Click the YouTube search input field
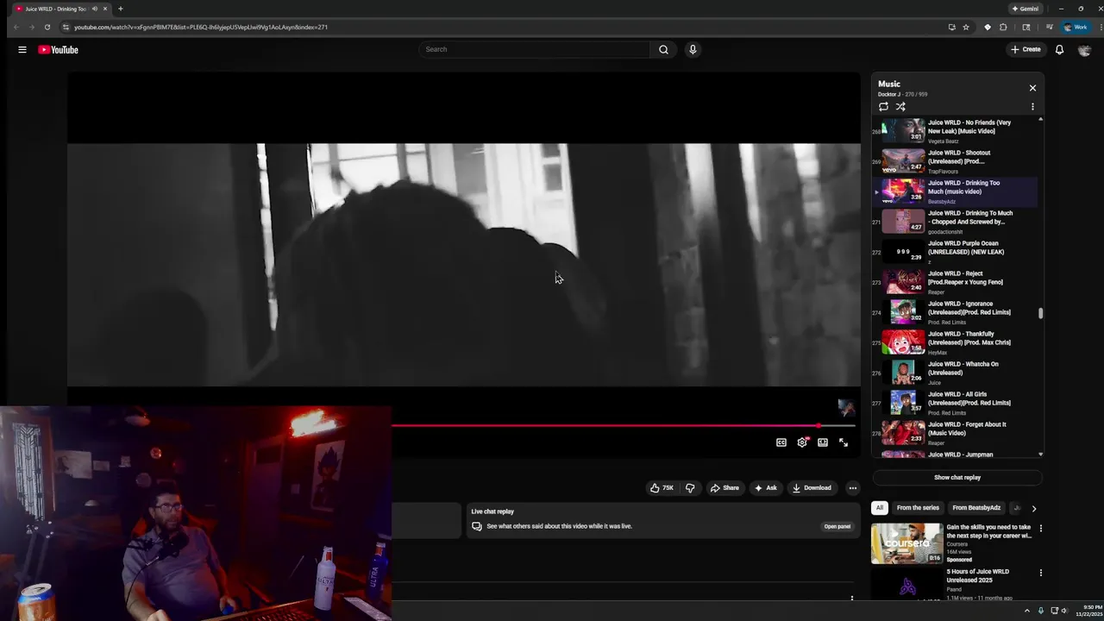This screenshot has height=621, width=1104. [535, 49]
